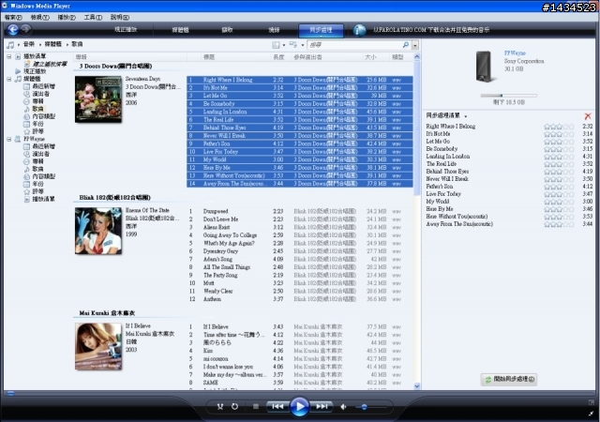This screenshot has height=422, width=600.
Task: Open the 說明 menu
Action: pos(120,17)
